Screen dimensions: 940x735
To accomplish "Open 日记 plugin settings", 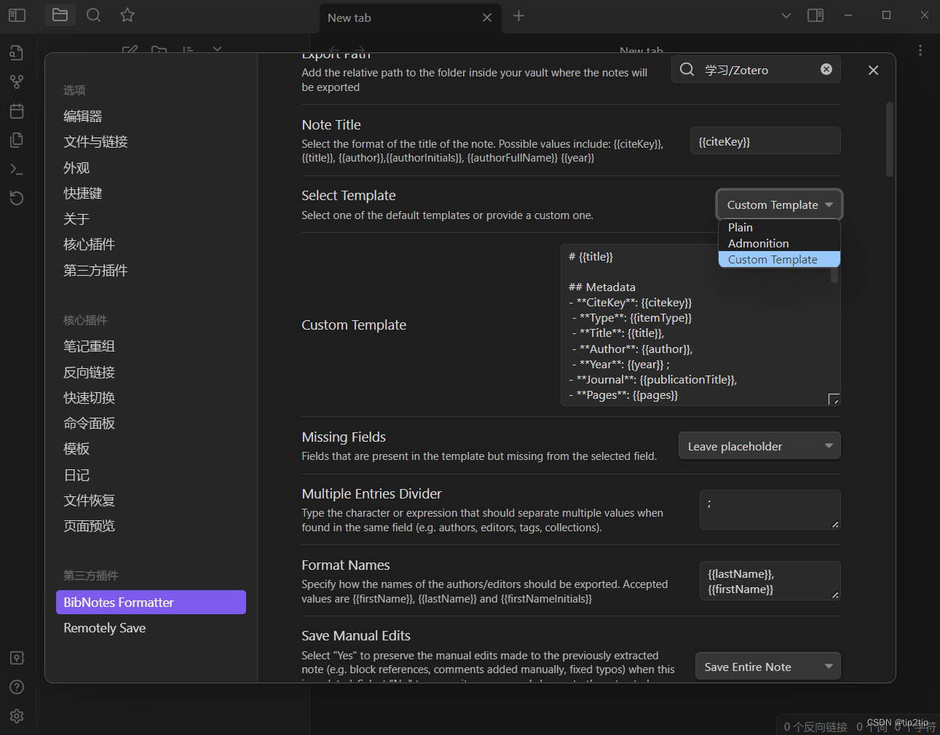I will pyautogui.click(x=76, y=475).
